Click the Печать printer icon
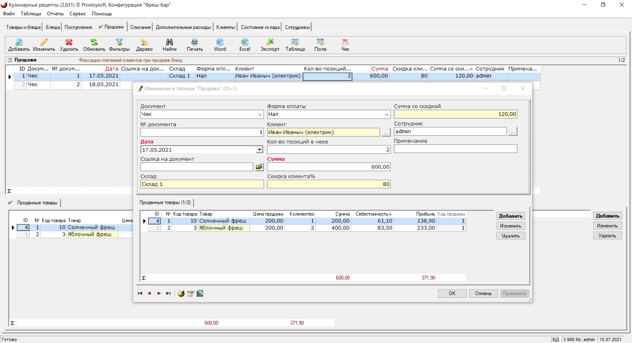 pyautogui.click(x=195, y=45)
